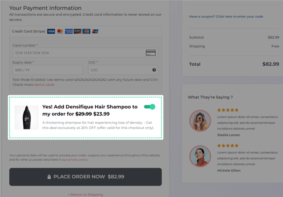Click the Visa card icon
The width and height of the screenshot is (283, 197).
point(51,31)
